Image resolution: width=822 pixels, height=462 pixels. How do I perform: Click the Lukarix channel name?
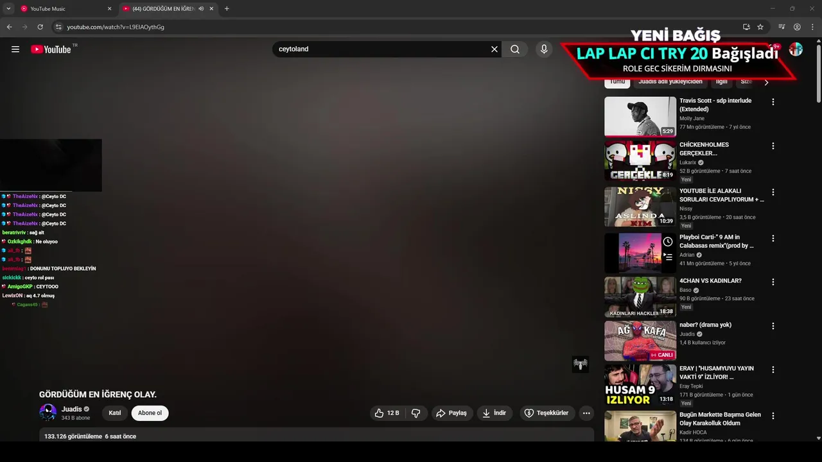[x=688, y=162]
